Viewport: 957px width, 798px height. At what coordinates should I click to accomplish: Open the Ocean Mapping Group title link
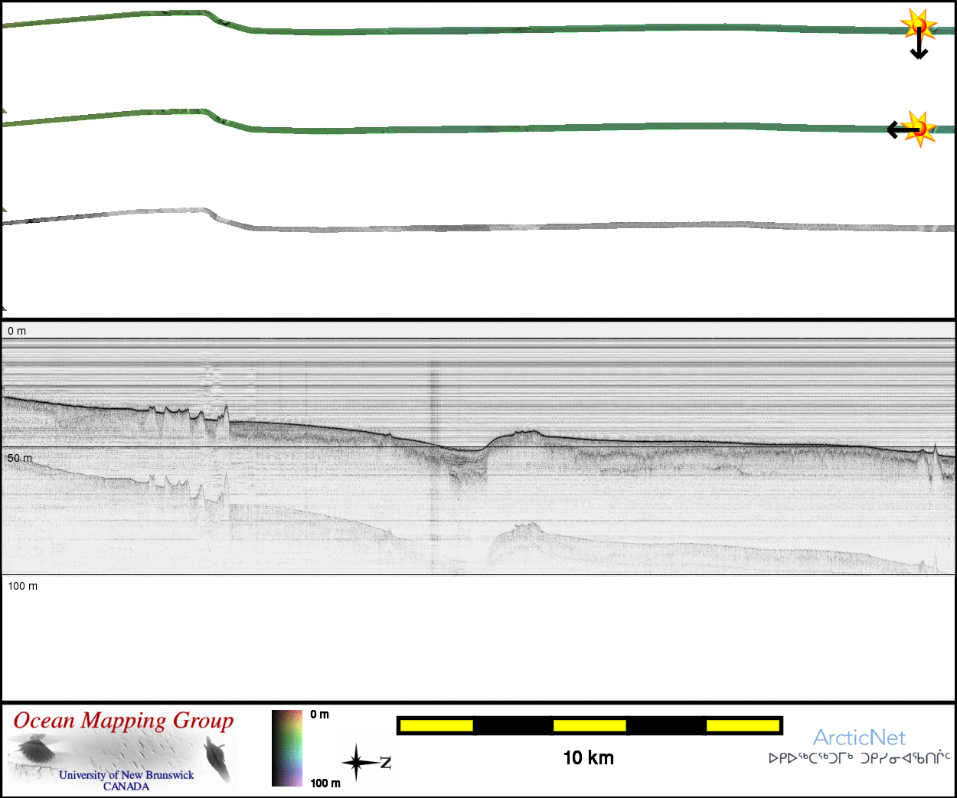click(123, 721)
